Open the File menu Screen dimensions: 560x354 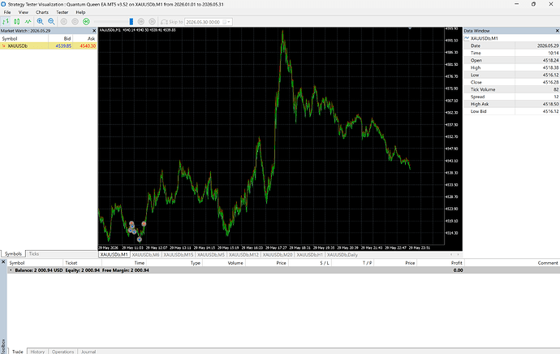point(7,12)
